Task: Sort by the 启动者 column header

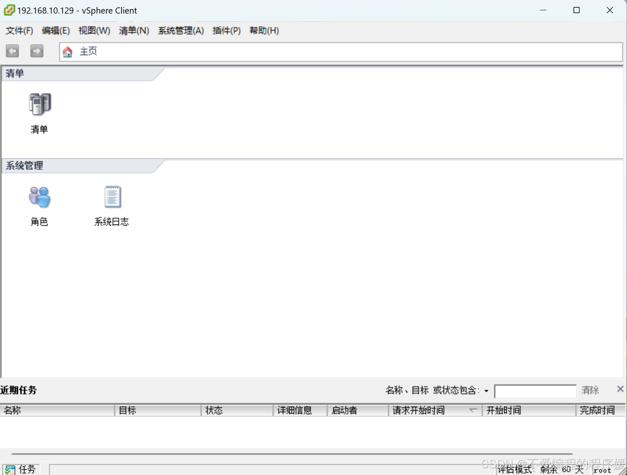Action: click(358, 410)
